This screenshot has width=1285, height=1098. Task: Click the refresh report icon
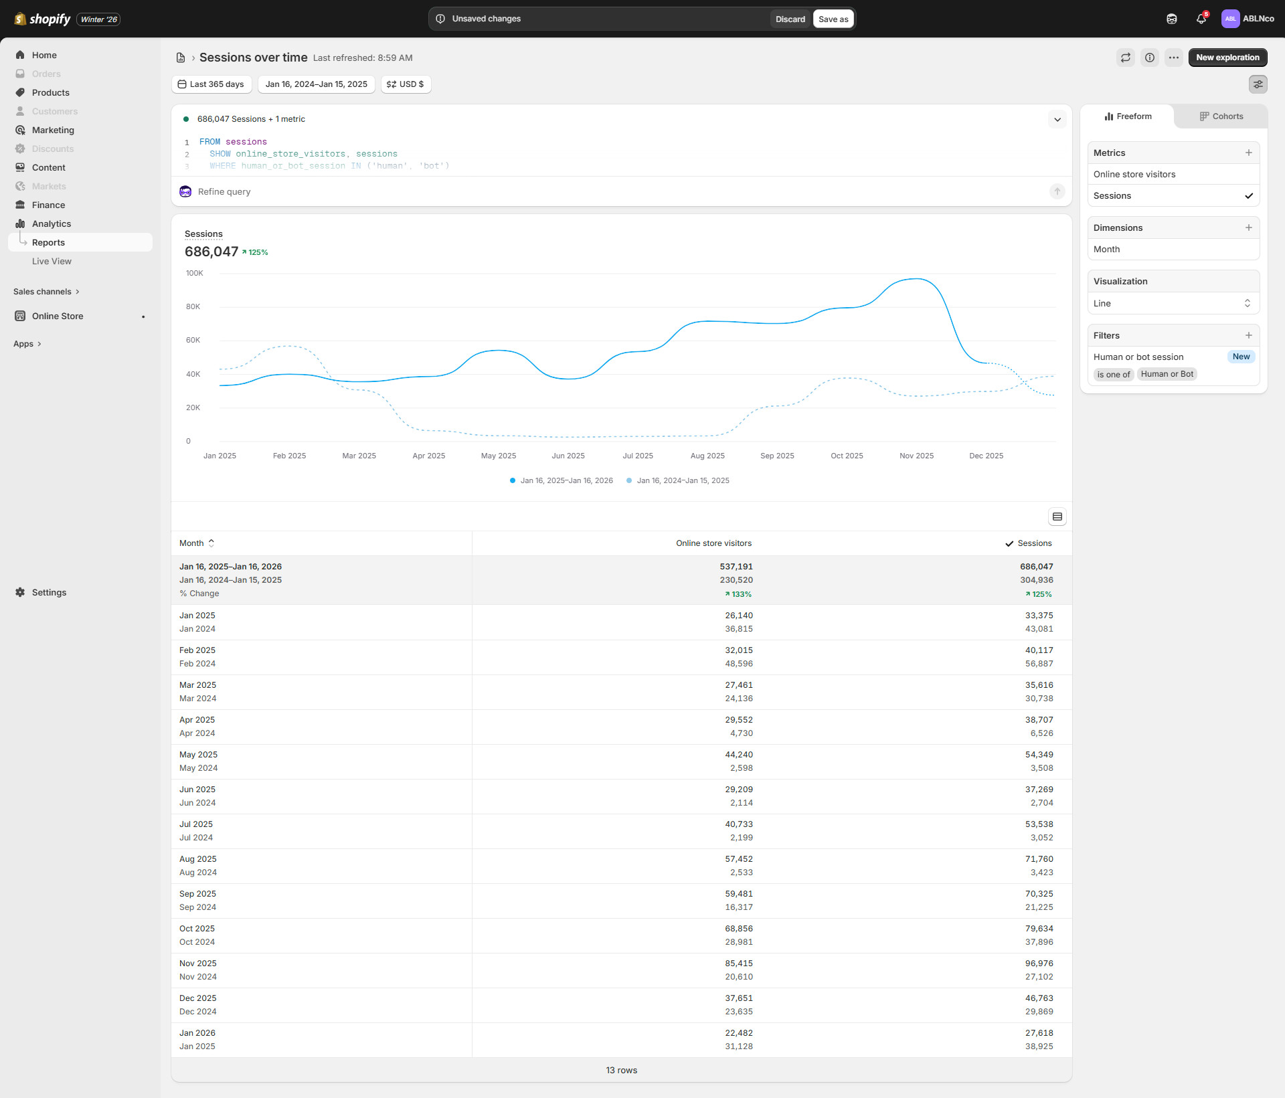[x=1126, y=58]
